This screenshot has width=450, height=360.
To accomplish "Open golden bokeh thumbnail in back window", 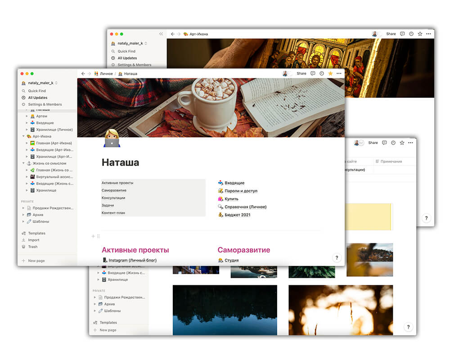I will click(341, 310).
